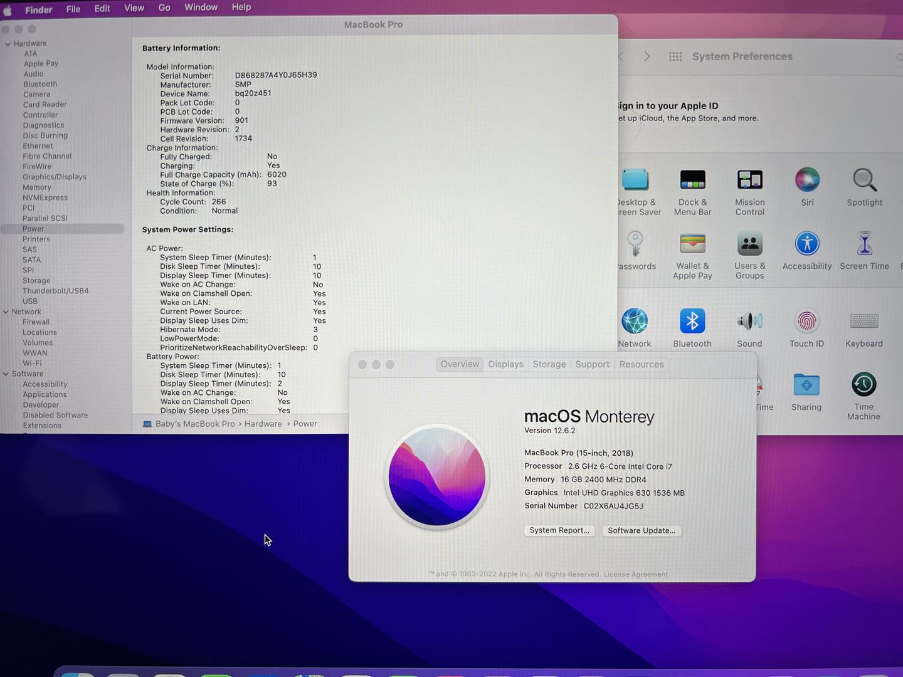
Task: Select Memory in the sidebar
Action: pos(37,187)
